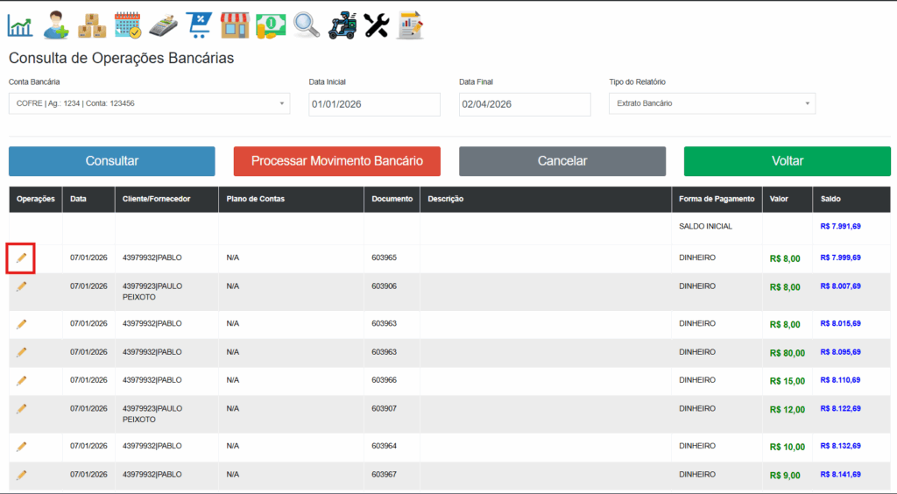Click the money and coins icon
Screen dimensions: 897x494
(x=271, y=25)
